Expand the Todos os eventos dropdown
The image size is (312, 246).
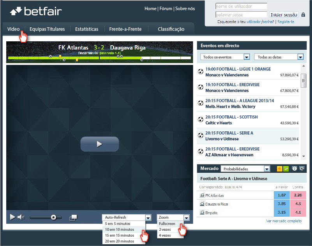(247, 57)
